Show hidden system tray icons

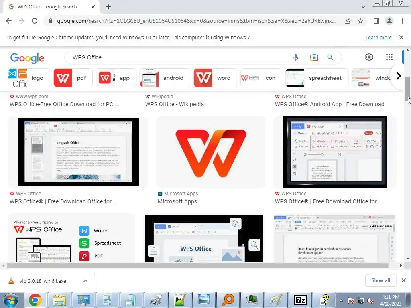point(341,300)
